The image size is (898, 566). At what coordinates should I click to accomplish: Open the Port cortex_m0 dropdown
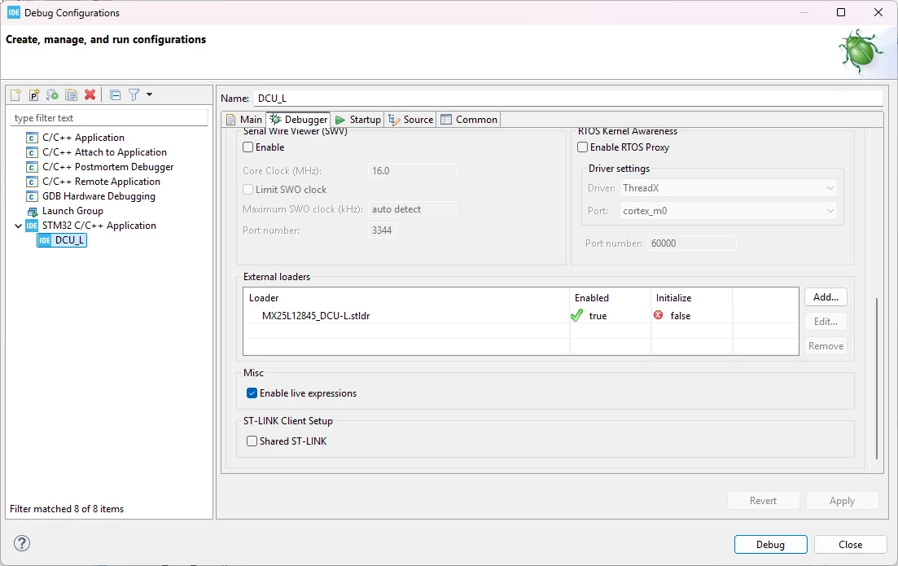point(729,211)
